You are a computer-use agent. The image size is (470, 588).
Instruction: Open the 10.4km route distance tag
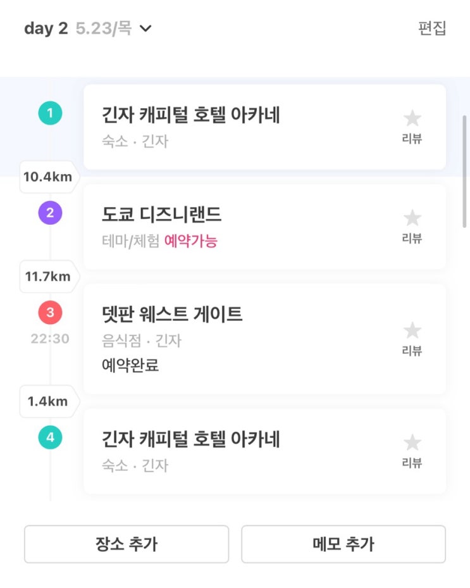pos(47,177)
